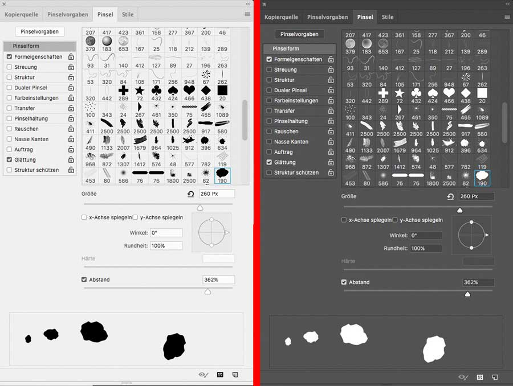Disable Glättung checkbox in dark panel
This screenshot has width=513, height=386.
(x=269, y=162)
